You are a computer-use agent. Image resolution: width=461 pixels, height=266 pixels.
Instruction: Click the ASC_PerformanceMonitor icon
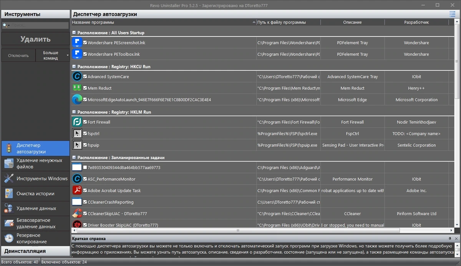[x=77, y=179]
